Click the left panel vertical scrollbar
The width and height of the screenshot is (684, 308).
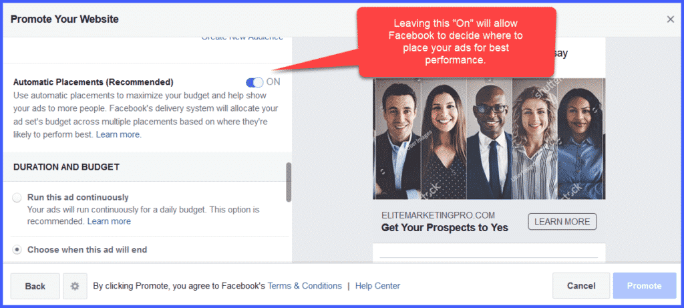click(x=289, y=182)
